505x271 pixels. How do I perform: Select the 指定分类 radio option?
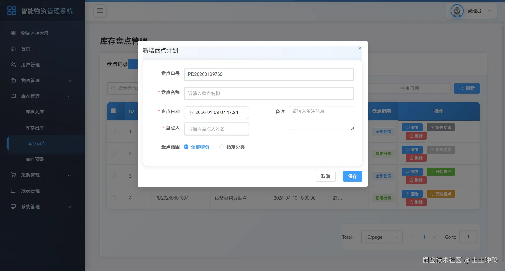coord(232,147)
